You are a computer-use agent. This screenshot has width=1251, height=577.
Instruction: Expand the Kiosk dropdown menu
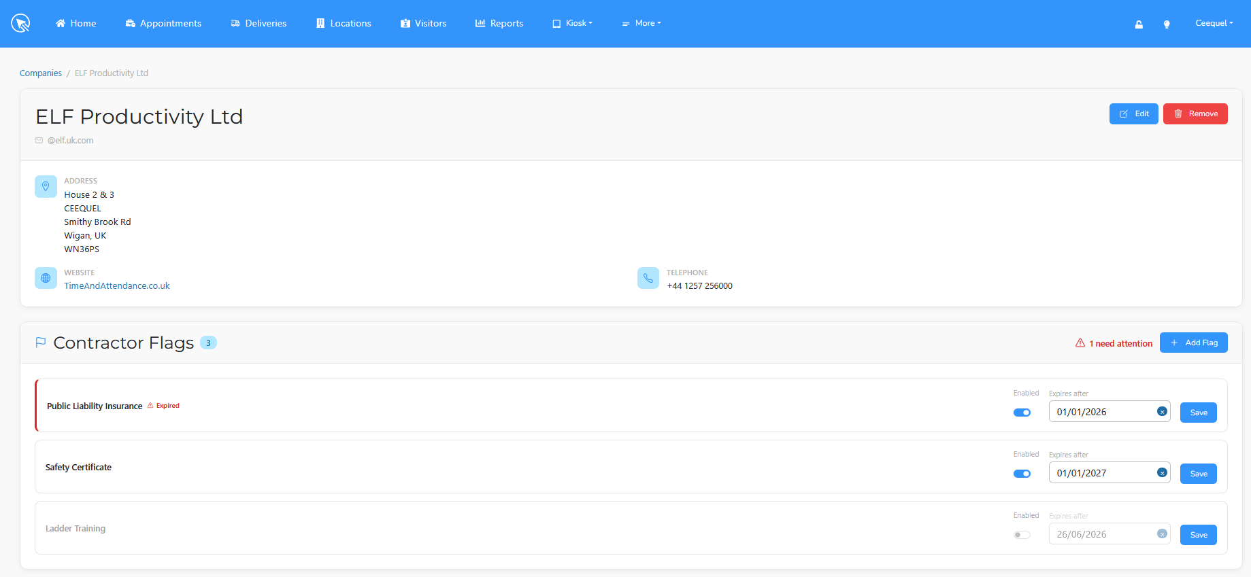pos(573,23)
